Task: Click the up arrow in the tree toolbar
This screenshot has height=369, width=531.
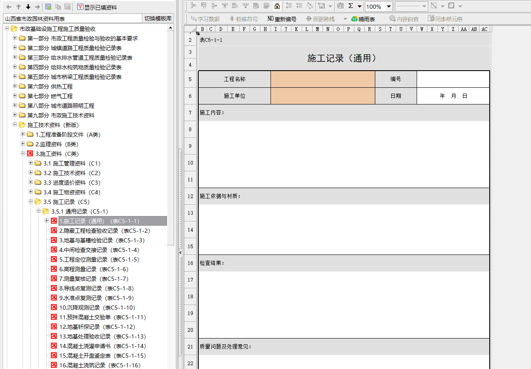Action: (18, 7)
